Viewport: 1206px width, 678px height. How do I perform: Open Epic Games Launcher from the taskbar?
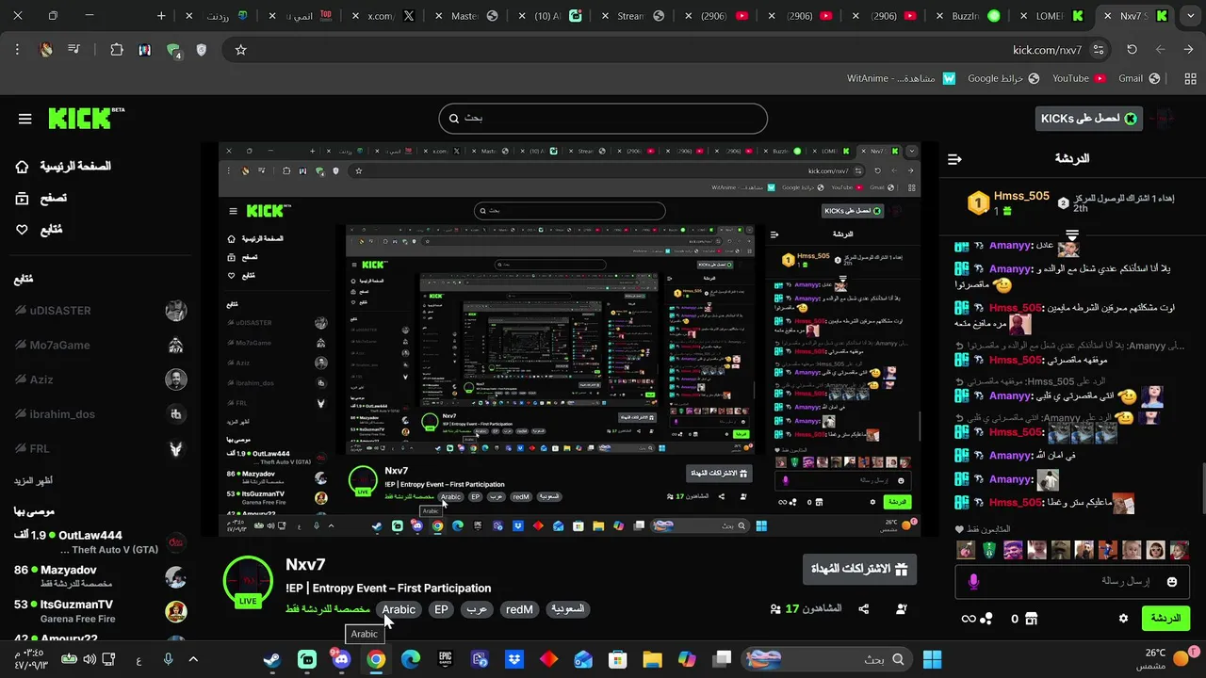pyautogui.click(x=445, y=659)
